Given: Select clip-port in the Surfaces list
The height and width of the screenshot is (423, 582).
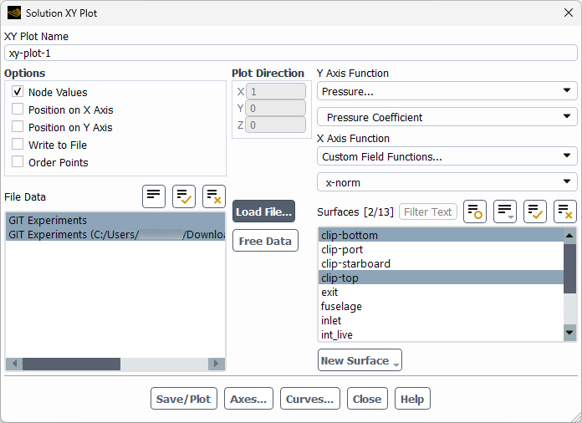Looking at the screenshot, I should [x=342, y=249].
